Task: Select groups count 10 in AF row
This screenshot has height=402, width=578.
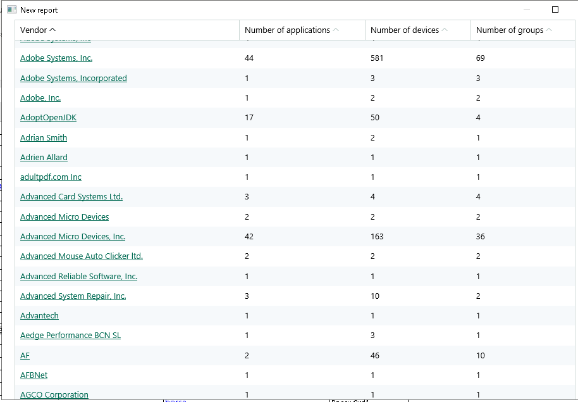Action: [481, 356]
